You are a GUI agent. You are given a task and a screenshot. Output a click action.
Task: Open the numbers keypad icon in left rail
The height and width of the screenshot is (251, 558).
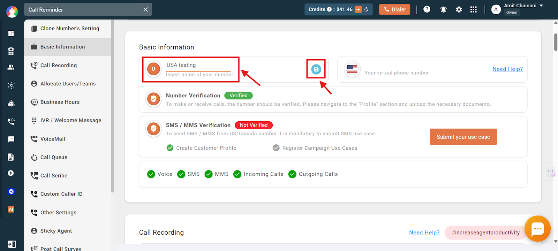pos(11,51)
